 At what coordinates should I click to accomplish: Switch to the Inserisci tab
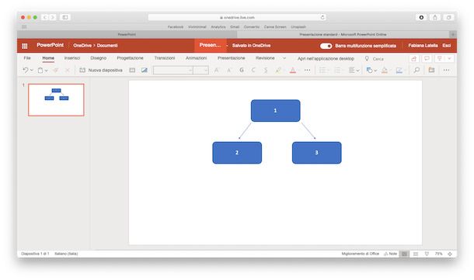[72, 58]
